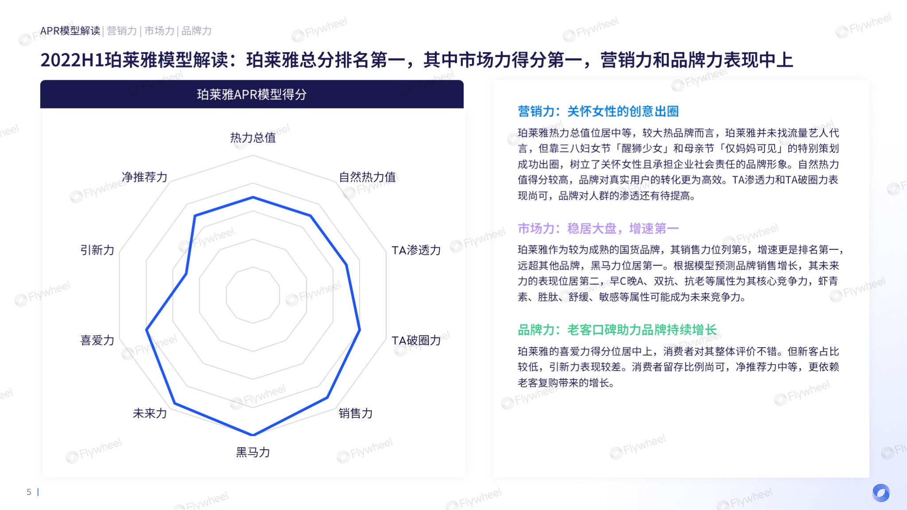The image size is (907, 510).
Task: Select the '市场力' breadcrumb label in header
Action: [x=159, y=31]
